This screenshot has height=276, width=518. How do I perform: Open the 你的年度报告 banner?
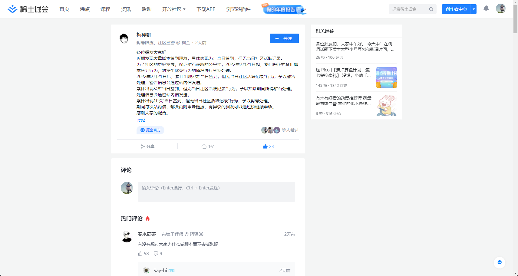[x=283, y=9]
